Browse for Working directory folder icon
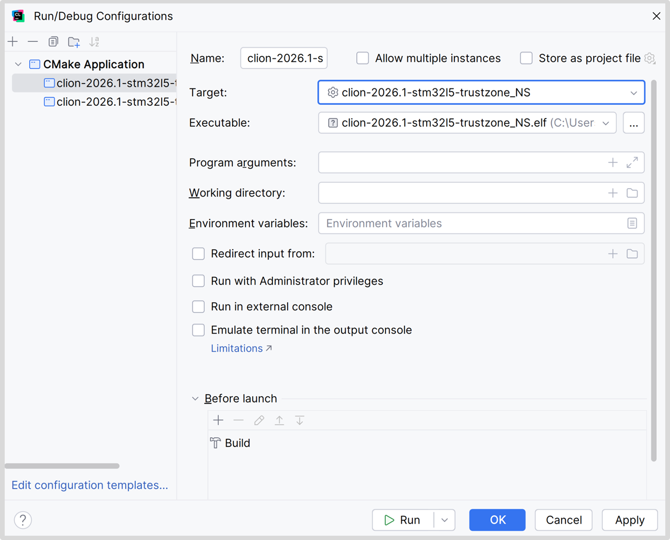The image size is (670, 540). click(632, 193)
